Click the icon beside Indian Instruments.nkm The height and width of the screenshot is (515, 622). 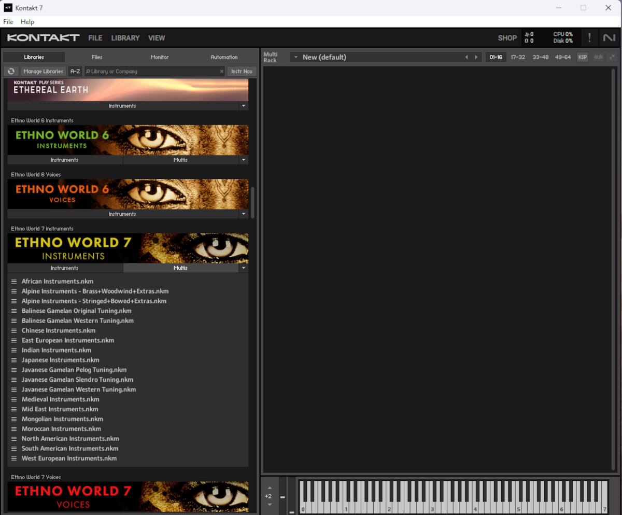pos(15,351)
